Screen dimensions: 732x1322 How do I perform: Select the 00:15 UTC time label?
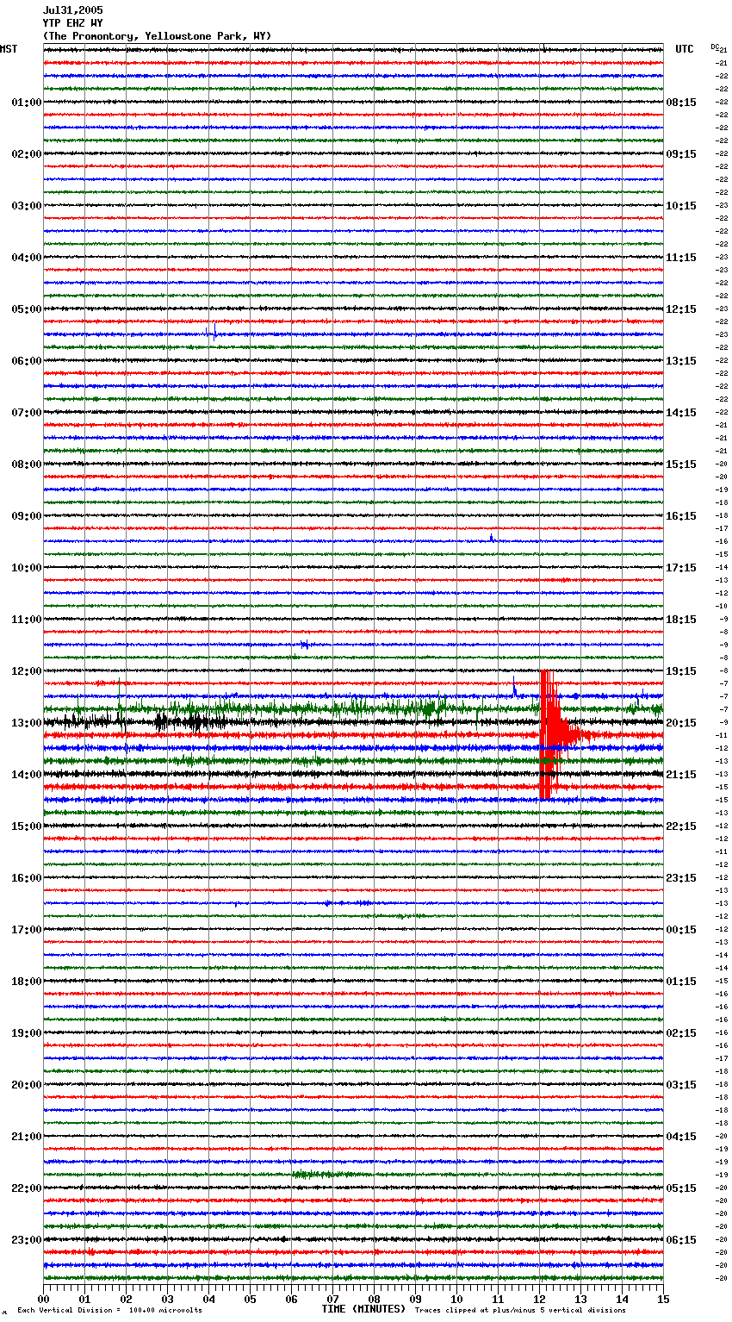tap(680, 930)
